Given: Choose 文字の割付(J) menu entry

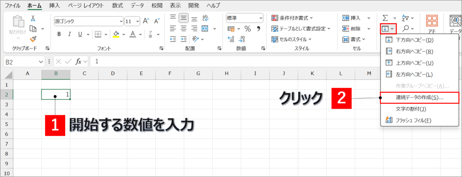Looking at the screenshot, I should 420,109.
